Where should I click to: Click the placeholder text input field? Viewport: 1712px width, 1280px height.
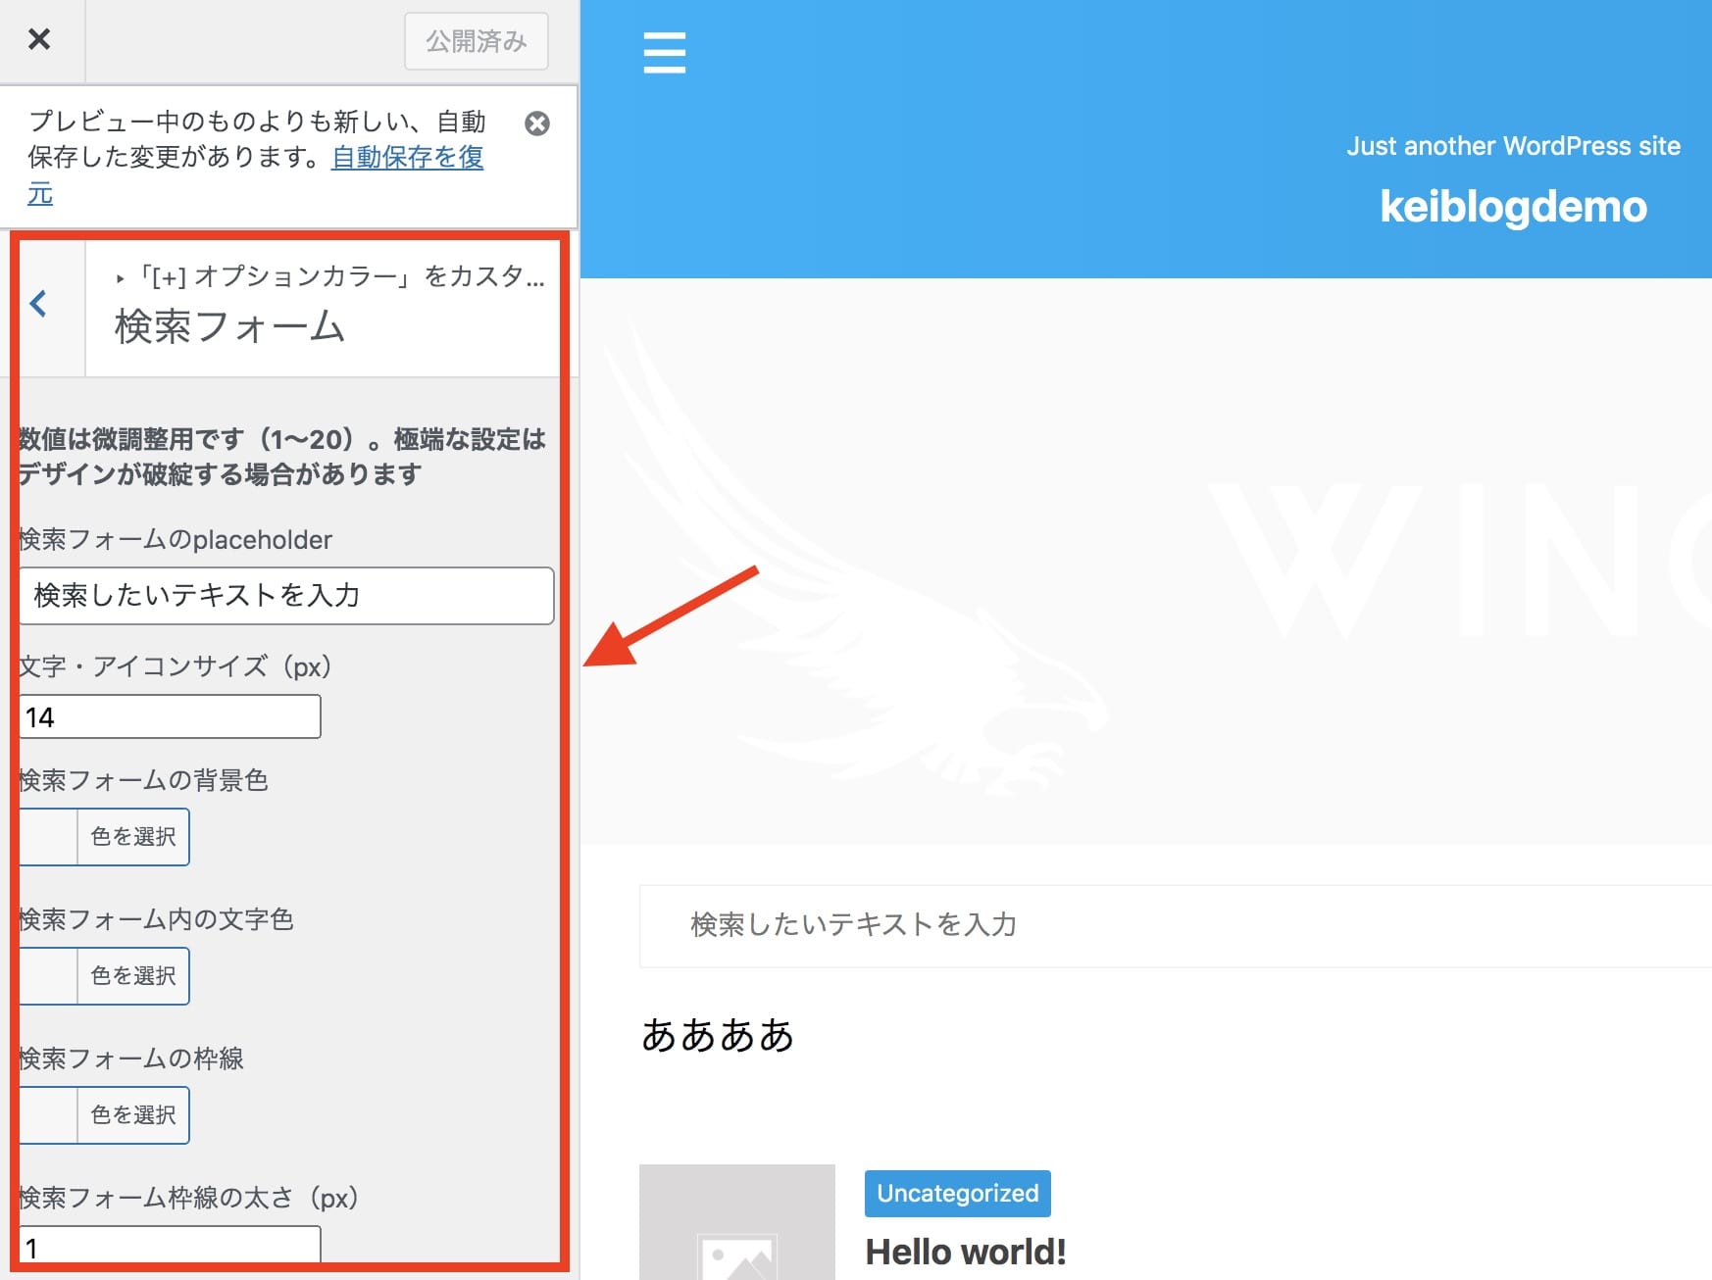285,595
